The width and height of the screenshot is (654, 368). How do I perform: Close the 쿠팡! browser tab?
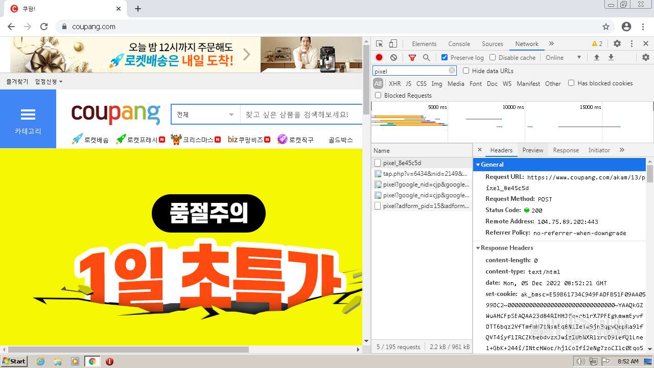coord(119,9)
